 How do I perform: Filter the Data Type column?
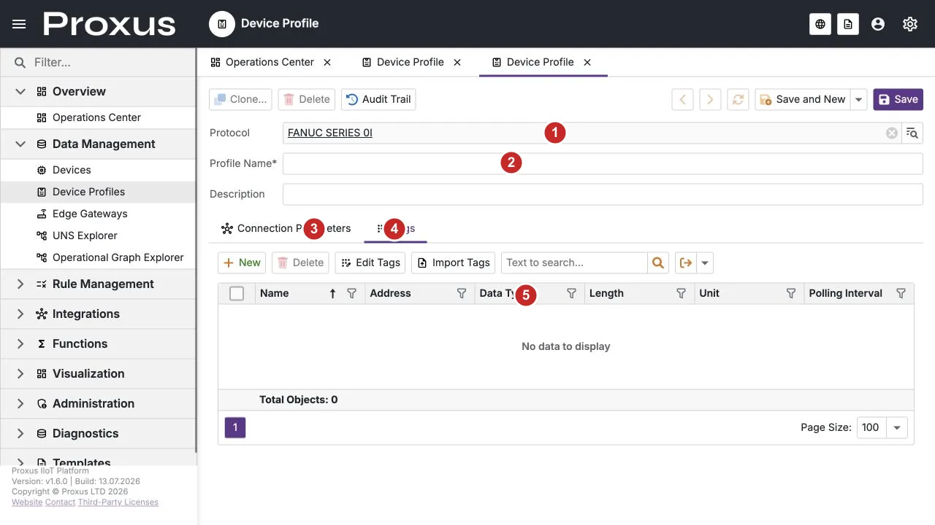pos(572,293)
